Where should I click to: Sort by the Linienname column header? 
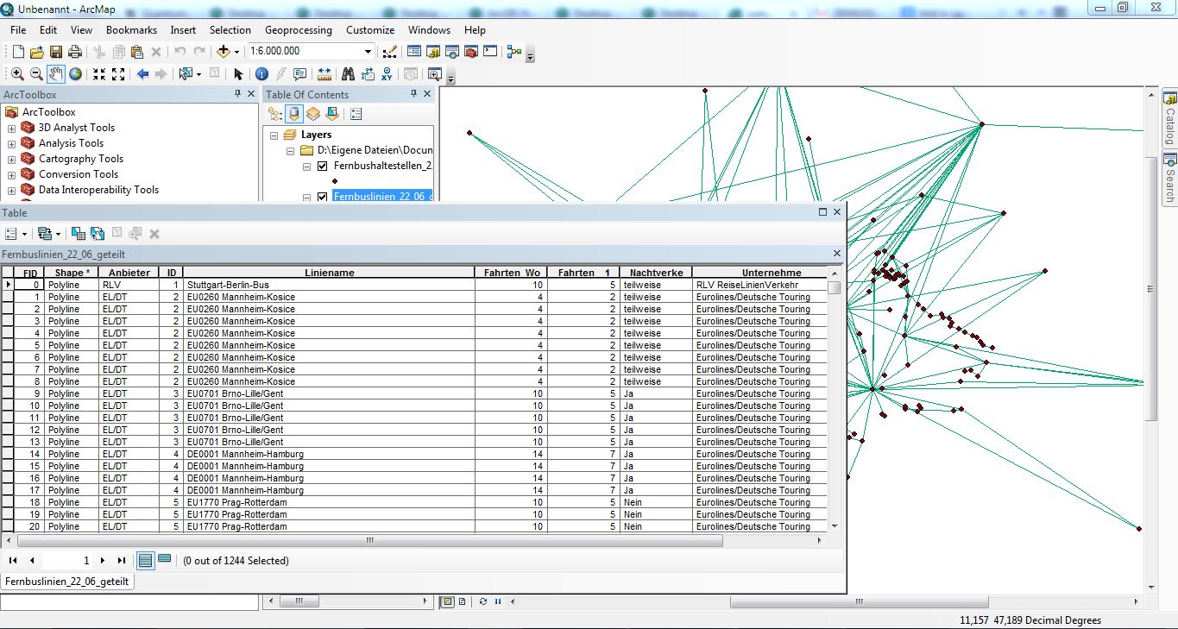pyautogui.click(x=329, y=273)
